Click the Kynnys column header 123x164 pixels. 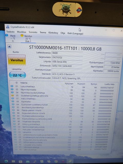pos(94,84)
